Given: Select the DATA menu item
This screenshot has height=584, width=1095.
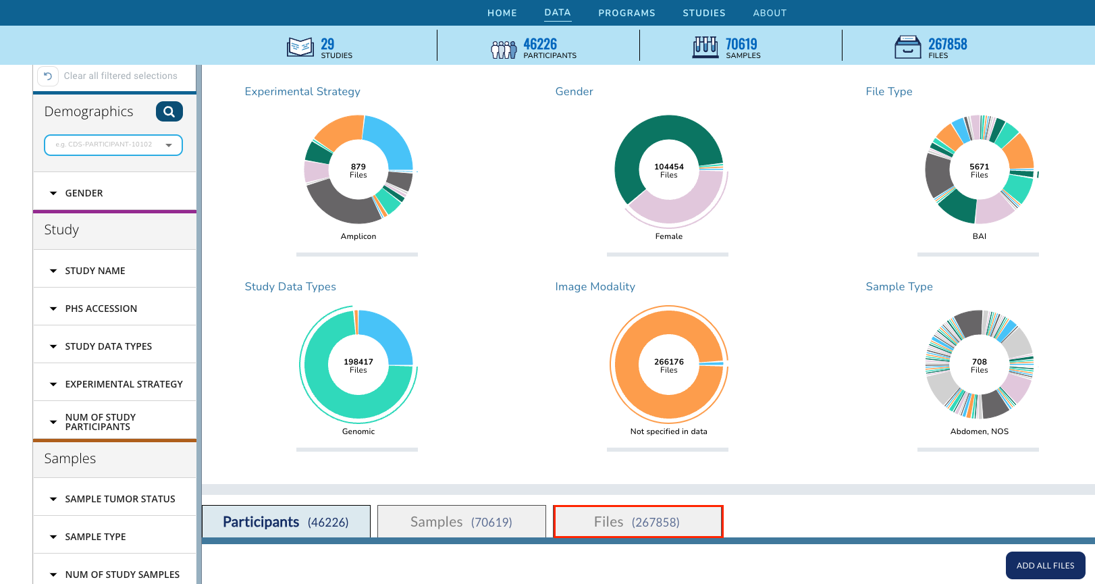Looking at the screenshot, I should [558, 12].
